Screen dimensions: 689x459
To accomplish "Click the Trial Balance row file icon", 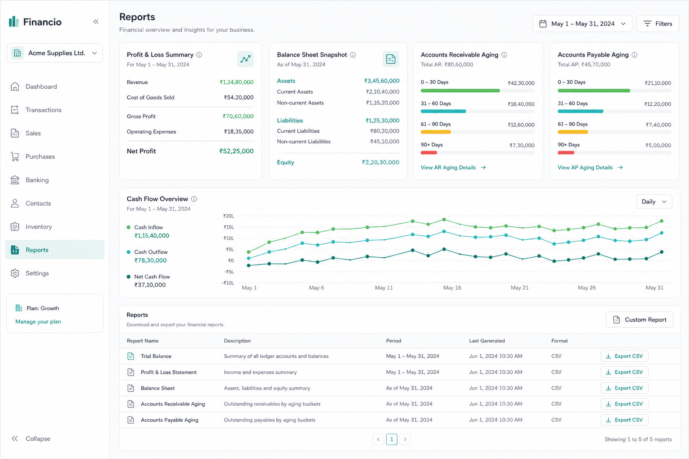I will pyautogui.click(x=131, y=356).
